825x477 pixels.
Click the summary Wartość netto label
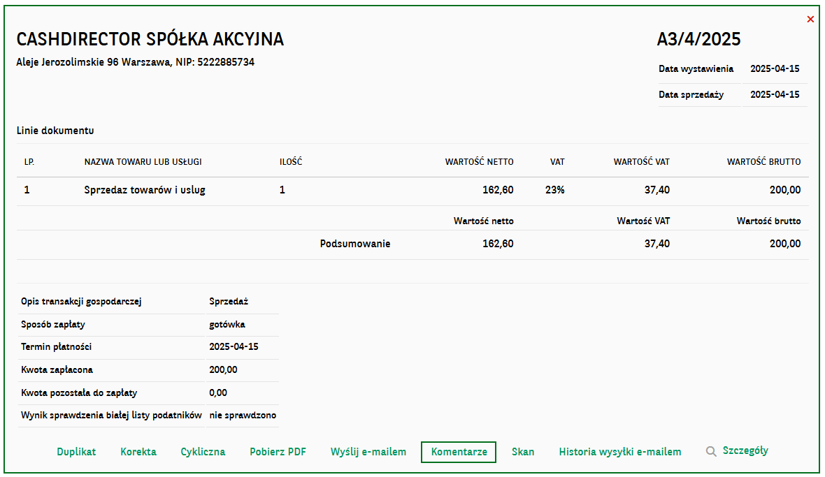(484, 221)
